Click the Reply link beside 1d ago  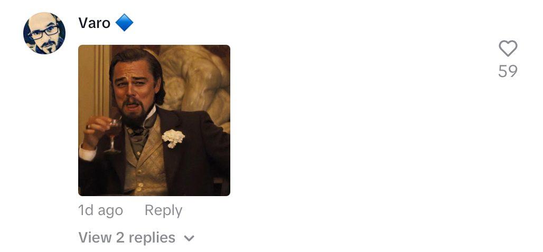[x=163, y=210]
